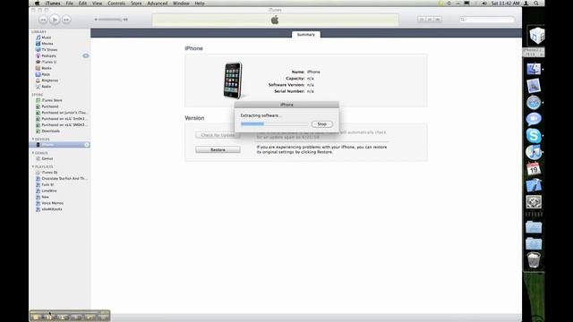Open the Advanced menu

(x=158, y=4)
